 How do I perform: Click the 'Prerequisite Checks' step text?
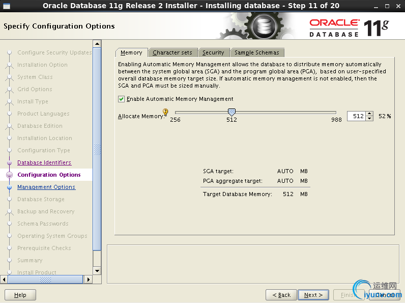(44, 248)
